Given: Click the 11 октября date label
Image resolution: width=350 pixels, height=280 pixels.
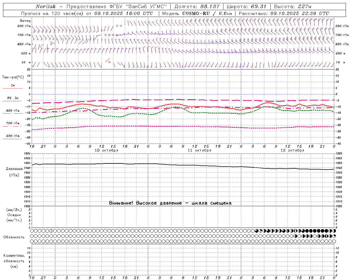Looking at the screenshot, I should [x=199, y=150].
